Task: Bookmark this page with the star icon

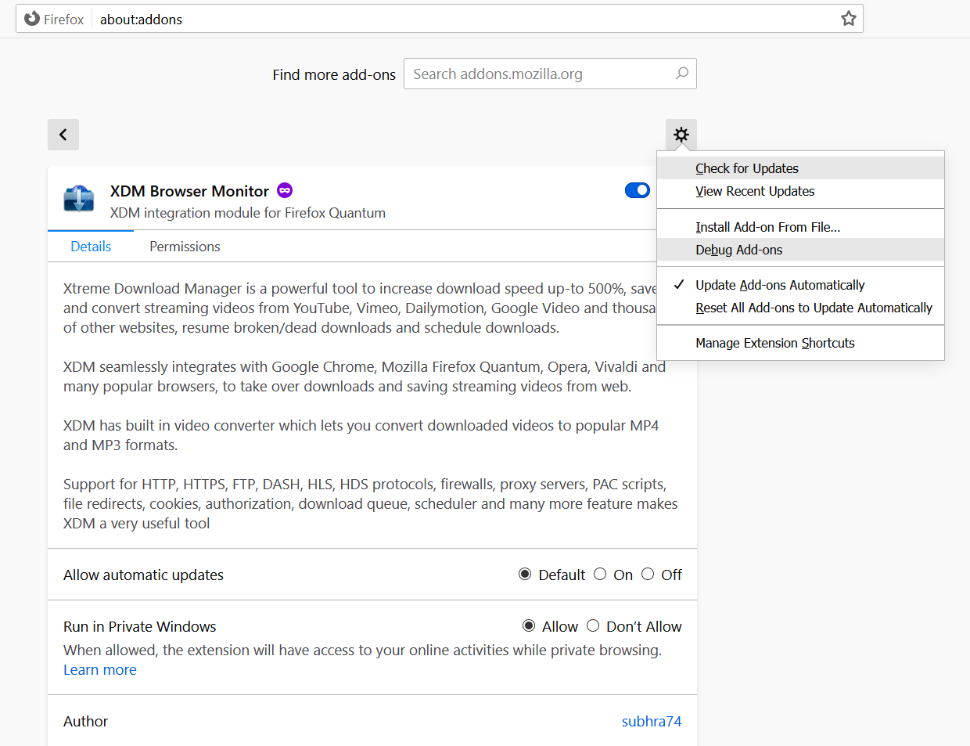Action: tap(848, 18)
